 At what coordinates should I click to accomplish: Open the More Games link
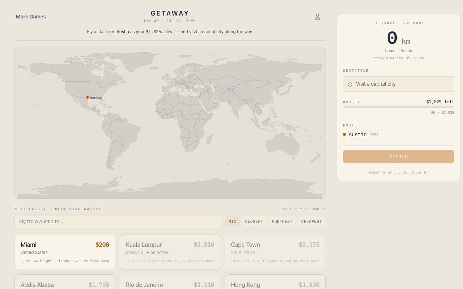(x=31, y=17)
